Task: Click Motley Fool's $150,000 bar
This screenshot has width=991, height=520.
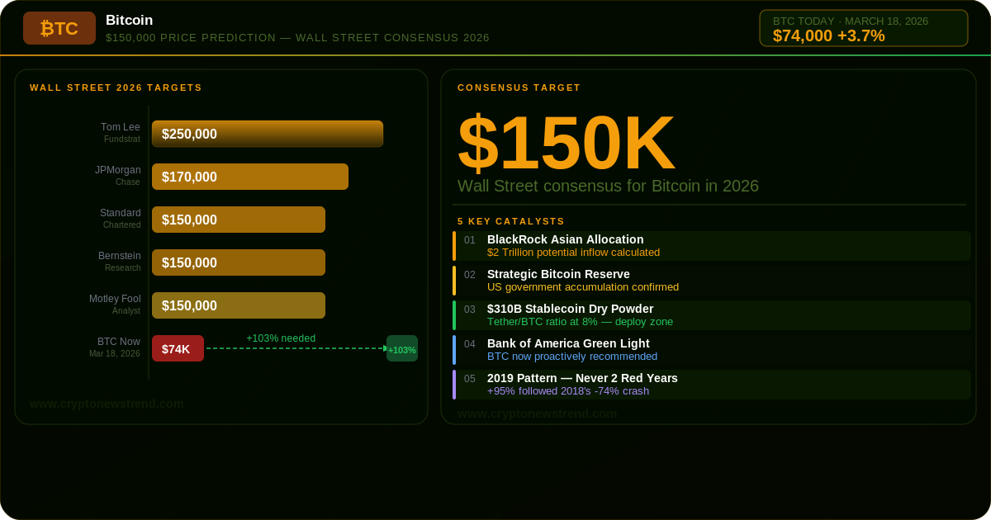Action: tap(238, 305)
